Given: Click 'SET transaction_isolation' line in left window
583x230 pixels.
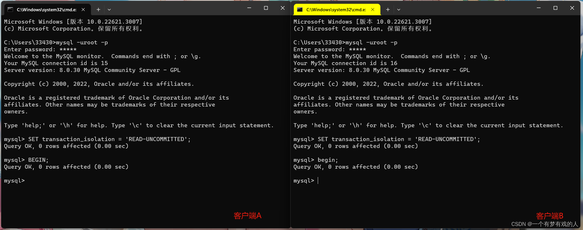Looking at the screenshot, I should click(97, 139).
